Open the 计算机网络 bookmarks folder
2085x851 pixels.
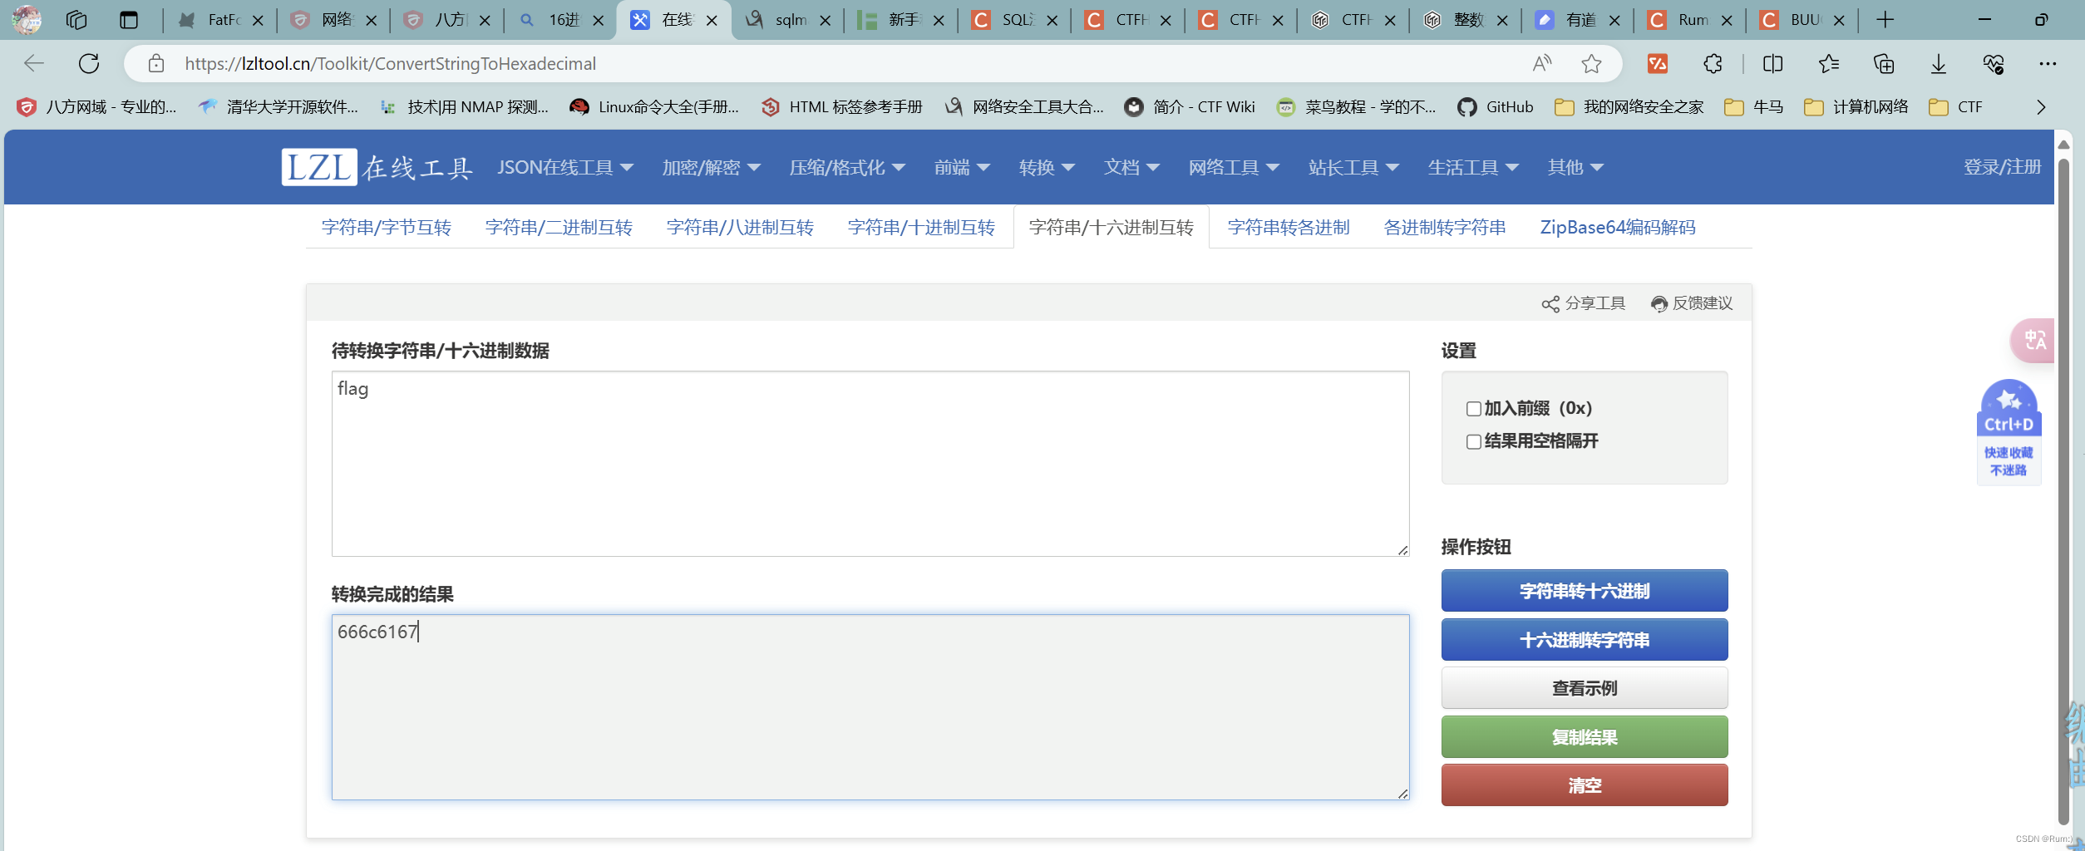[1856, 107]
